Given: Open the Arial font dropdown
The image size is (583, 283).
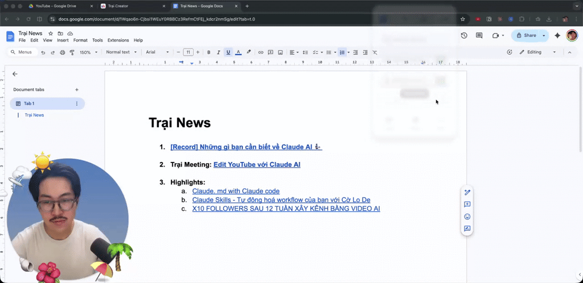Looking at the screenshot, I should tap(157, 52).
